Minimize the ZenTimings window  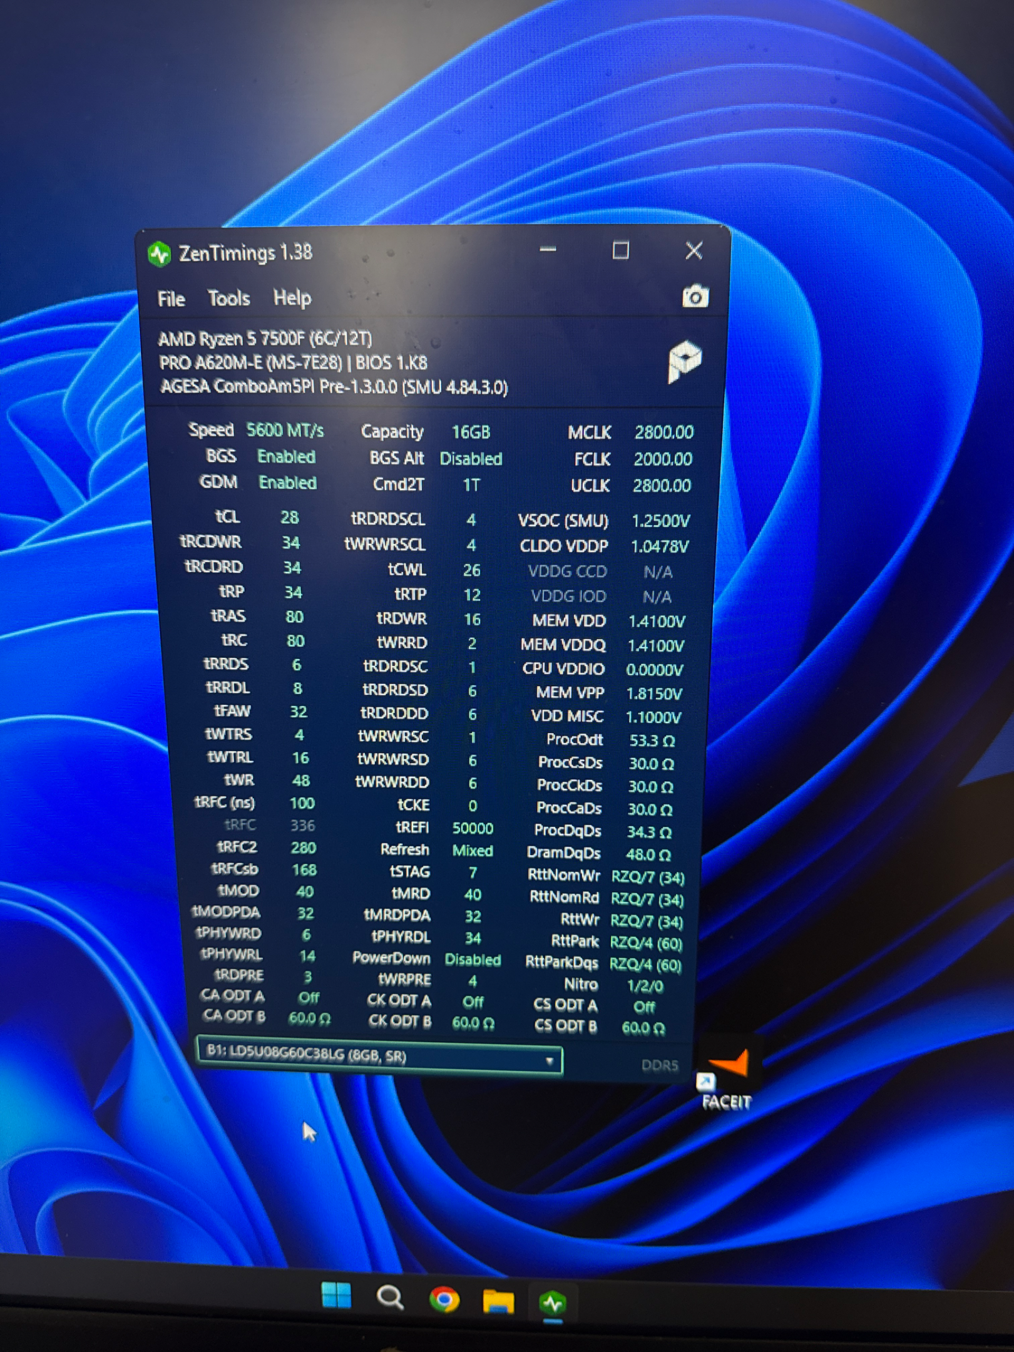coord(548,250)
